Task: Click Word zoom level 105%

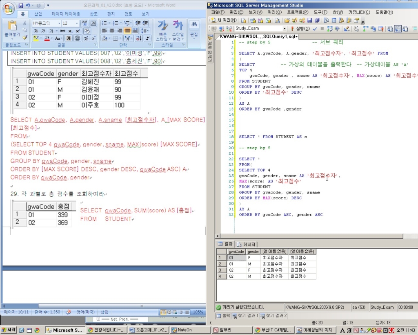Action: point(198,312)
